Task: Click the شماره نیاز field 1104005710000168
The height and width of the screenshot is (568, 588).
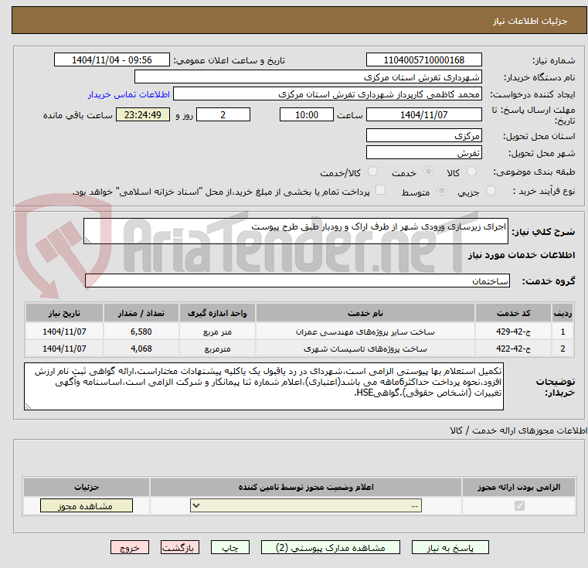Action: tap(423, 60)
